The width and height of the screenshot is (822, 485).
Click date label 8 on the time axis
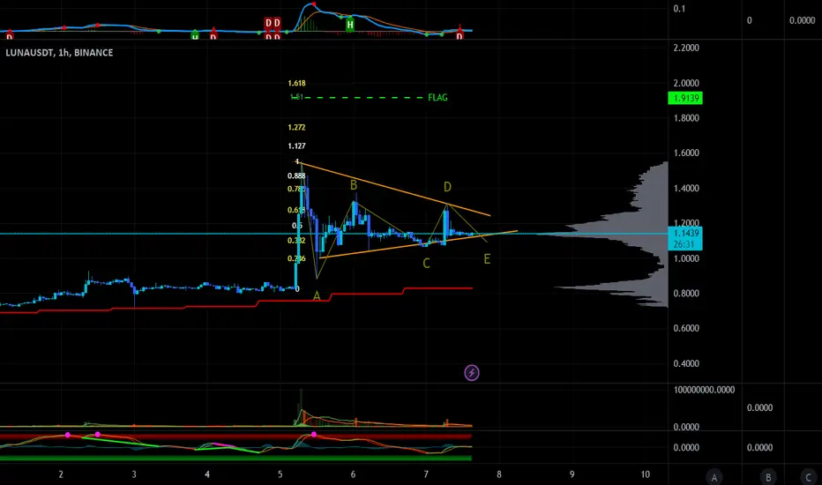(499, 474)
